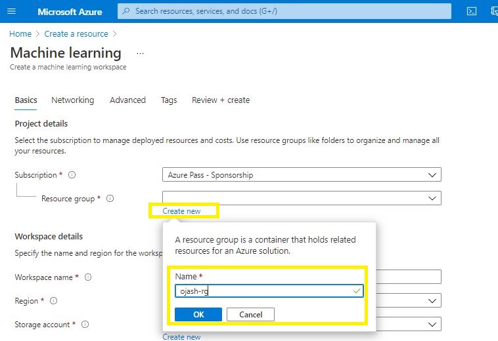
Task: Click OK to confirm resource group name
Action: pos(198,315)
